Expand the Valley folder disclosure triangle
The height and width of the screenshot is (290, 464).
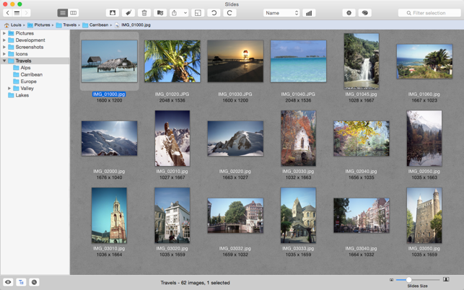click(x=9, y=88)
